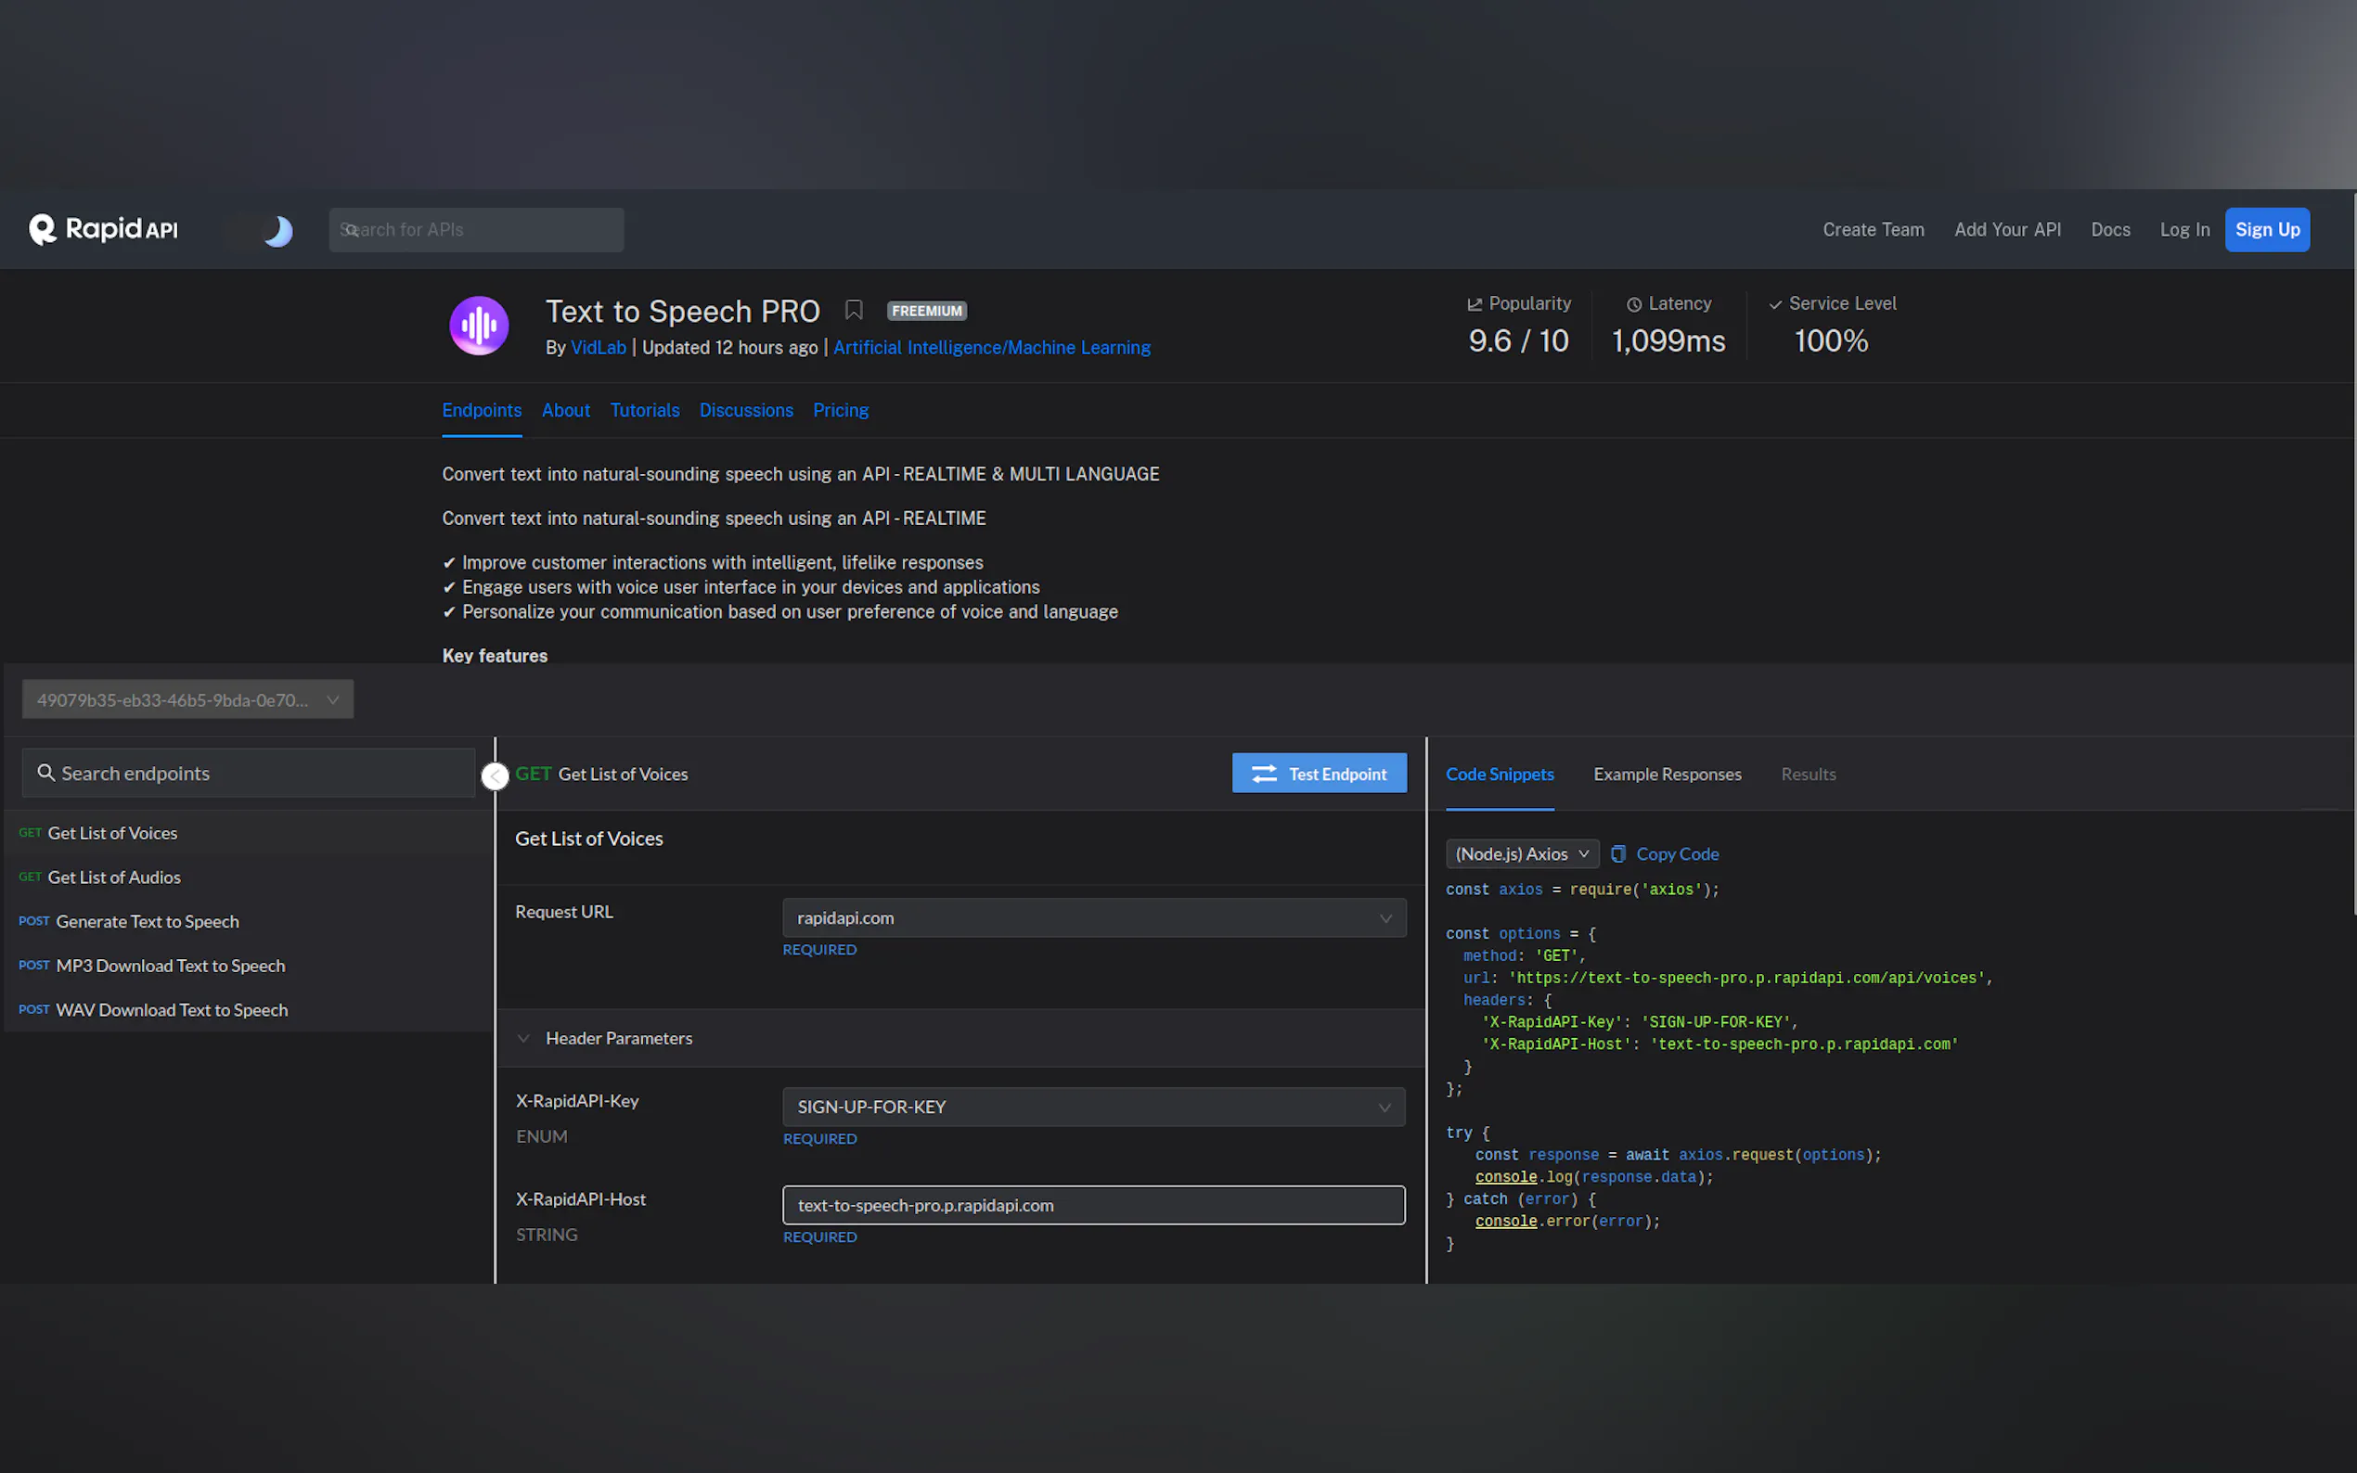Click the purple Text to Speech API logo
Image resolution: width=2357 pixels, height=1473 pixels.
479,327
